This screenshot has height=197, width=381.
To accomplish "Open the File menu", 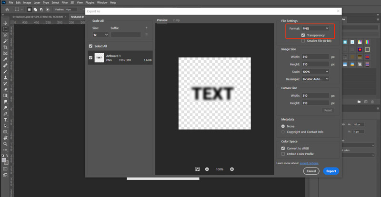I will click(10, 3).
